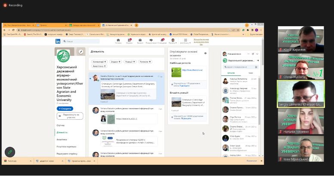The image size is (334, 176).
Task: Toggle the Реакції filter chip
Action: (130, 62)
